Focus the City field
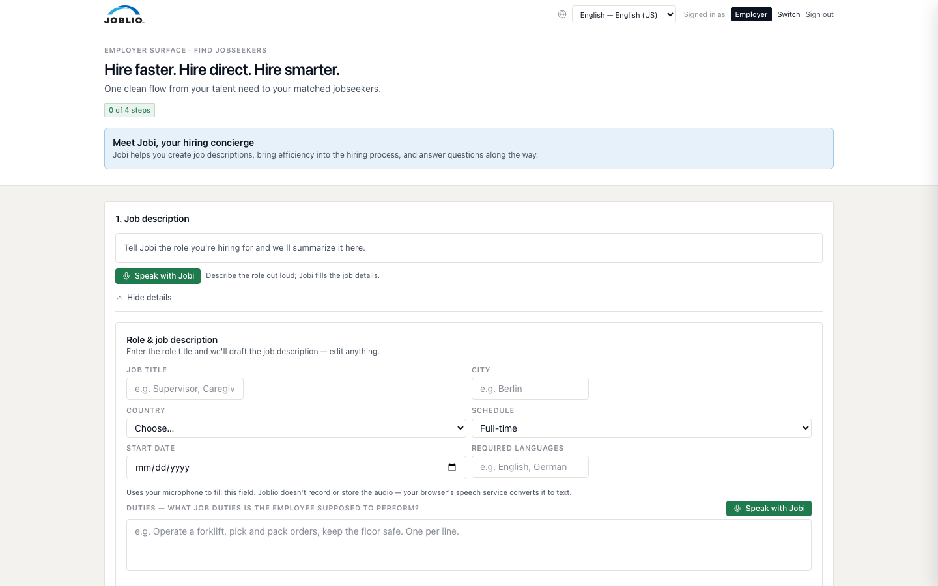This screenshot has height=586, width=938. click(x=530, y=389)
